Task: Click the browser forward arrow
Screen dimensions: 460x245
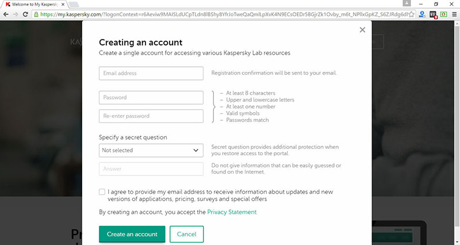Action: click(16, 14)
